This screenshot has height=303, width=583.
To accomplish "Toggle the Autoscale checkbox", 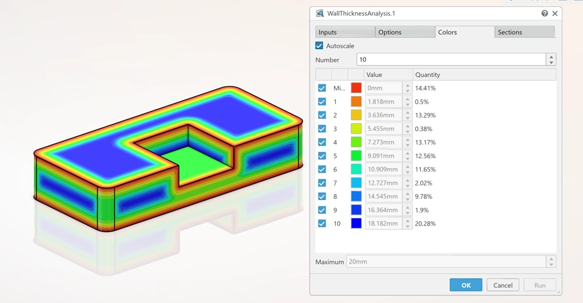I will click(x=319, y=45).
